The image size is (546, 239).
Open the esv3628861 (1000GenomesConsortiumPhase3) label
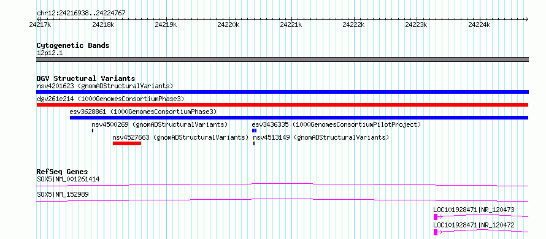tap(143, 112)
